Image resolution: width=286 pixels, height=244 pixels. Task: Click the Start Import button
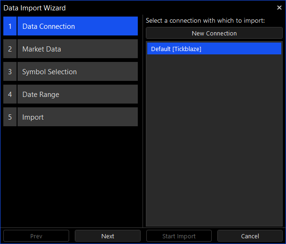tap(179, 236)
